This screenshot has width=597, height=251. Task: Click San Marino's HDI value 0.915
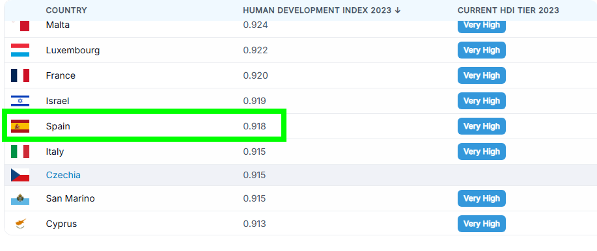(x=255, y=198)
